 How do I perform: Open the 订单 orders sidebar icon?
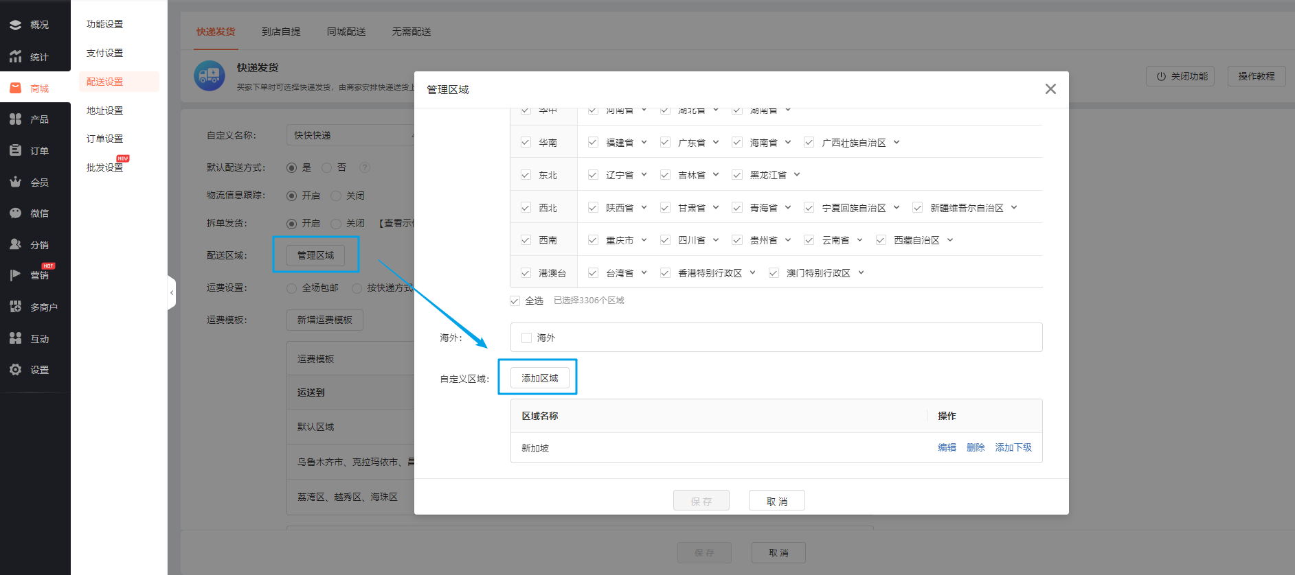[15, 150]
